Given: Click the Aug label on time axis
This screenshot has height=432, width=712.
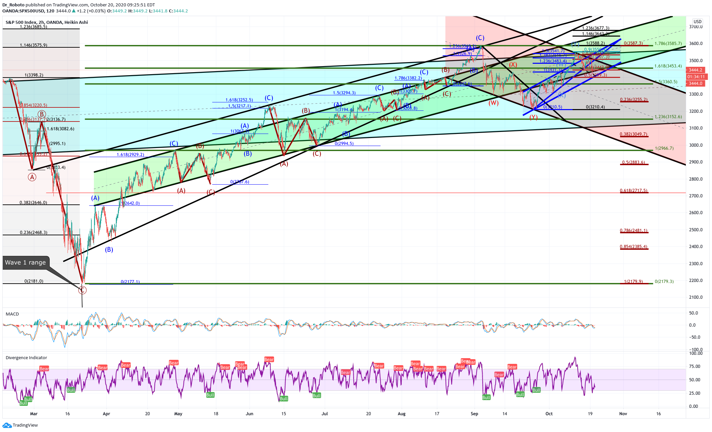Looking at the screenshot, I should pyautogui.click(x=402, y=414).
